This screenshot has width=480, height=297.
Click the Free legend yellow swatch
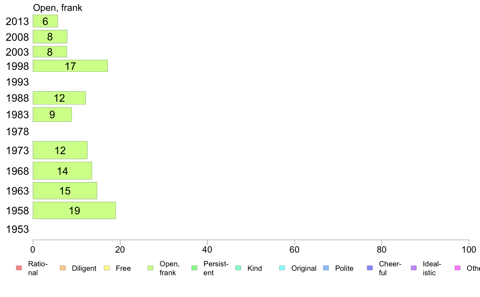(107, 268)
